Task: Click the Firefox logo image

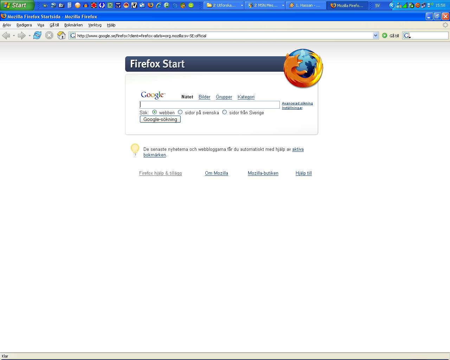Action: click(x=303, y=68)
